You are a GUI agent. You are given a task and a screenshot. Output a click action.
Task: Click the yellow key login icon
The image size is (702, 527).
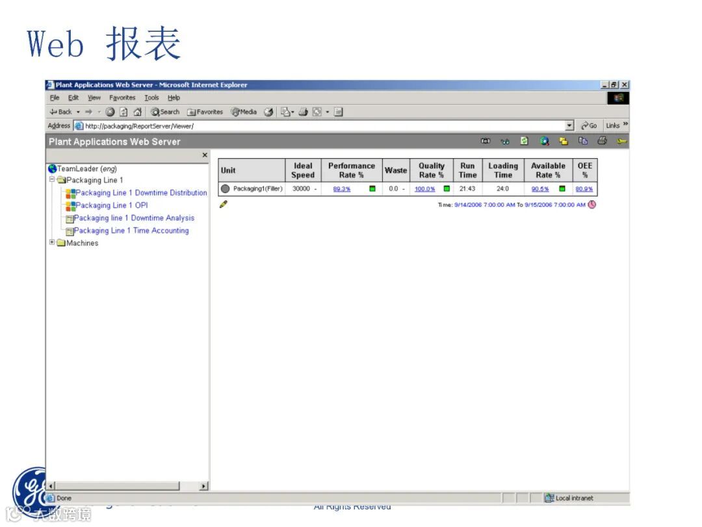pyautogui.click(x=622, y=142)
